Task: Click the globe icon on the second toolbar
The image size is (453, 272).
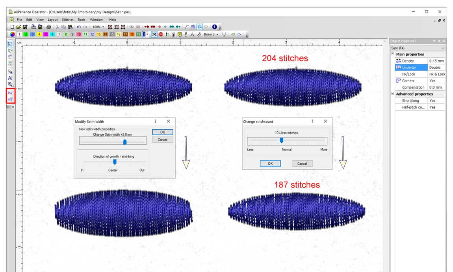Action: (x=179, y=35)
